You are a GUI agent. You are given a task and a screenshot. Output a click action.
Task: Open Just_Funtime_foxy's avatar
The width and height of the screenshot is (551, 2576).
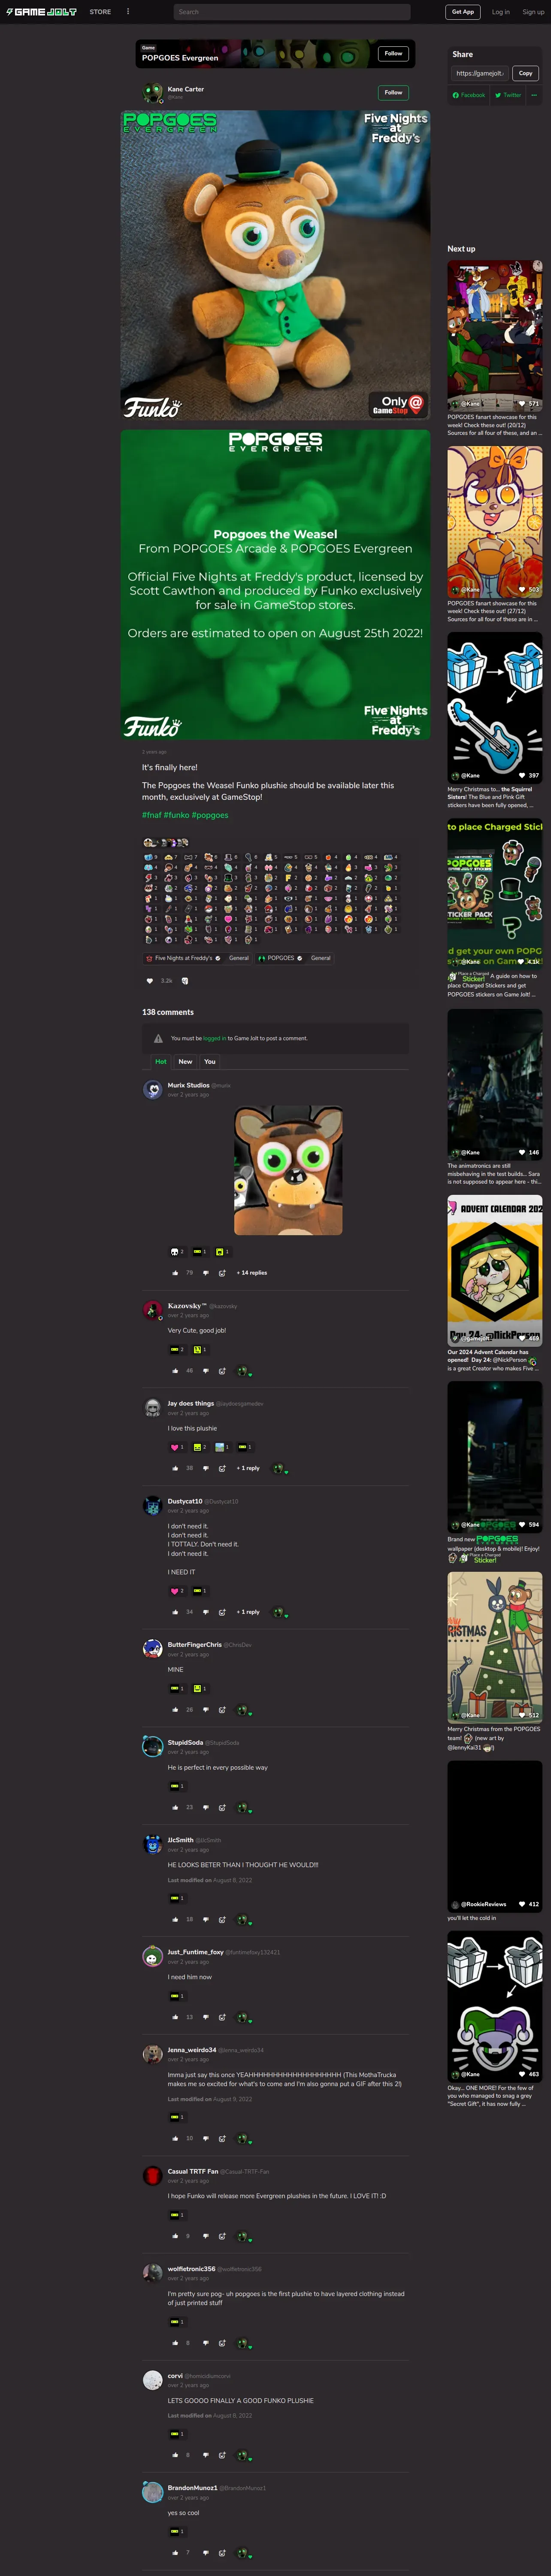[153, 1956]
